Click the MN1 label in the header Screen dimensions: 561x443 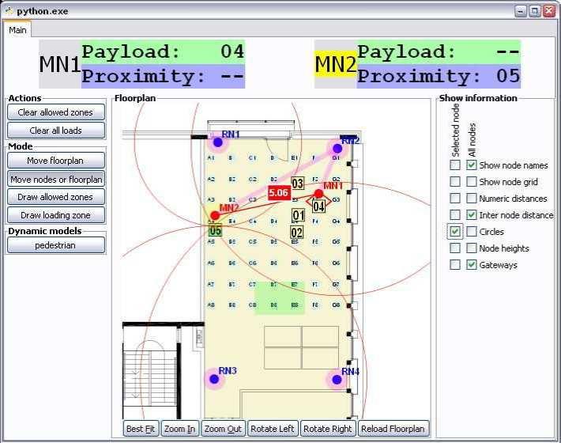(60, 65)
